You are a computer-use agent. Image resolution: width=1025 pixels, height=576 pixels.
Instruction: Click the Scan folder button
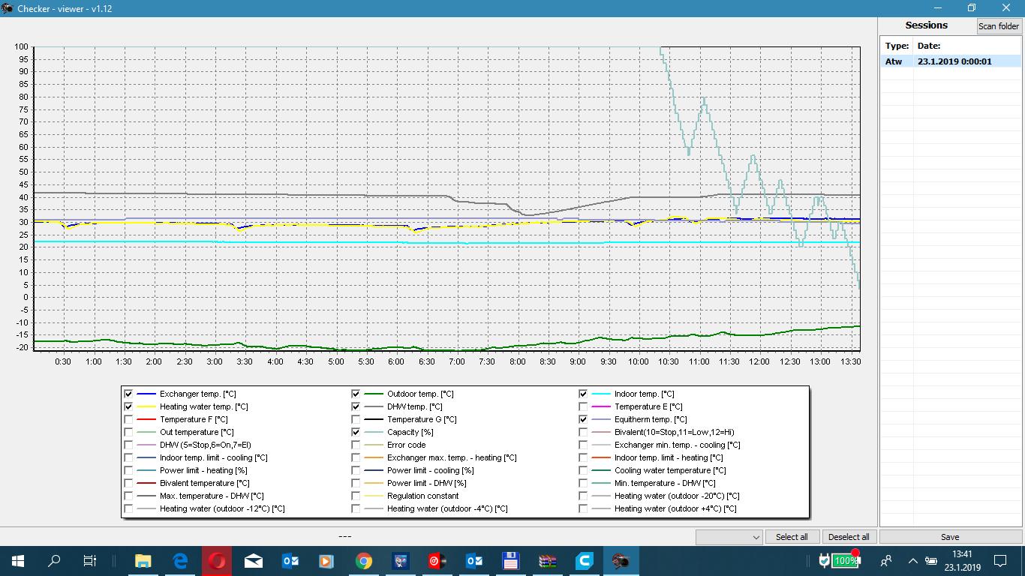tap(998, 26)
